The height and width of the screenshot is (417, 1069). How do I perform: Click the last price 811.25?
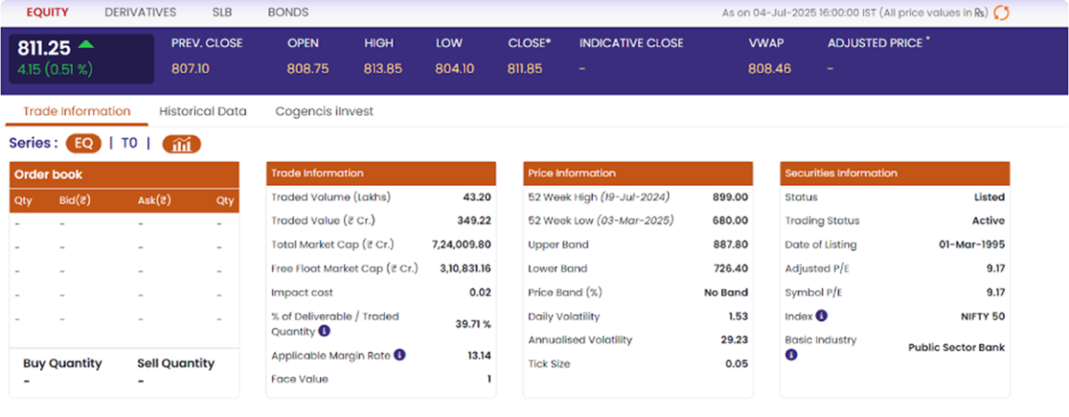pyautogui.click(x=45, y=49)
